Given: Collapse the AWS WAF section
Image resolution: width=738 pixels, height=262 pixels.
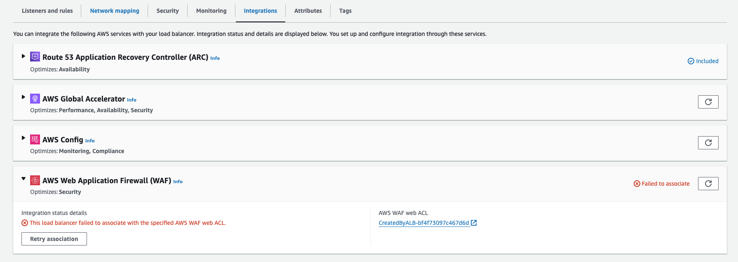Looking at the screenshot, I should tap(24, 179).
